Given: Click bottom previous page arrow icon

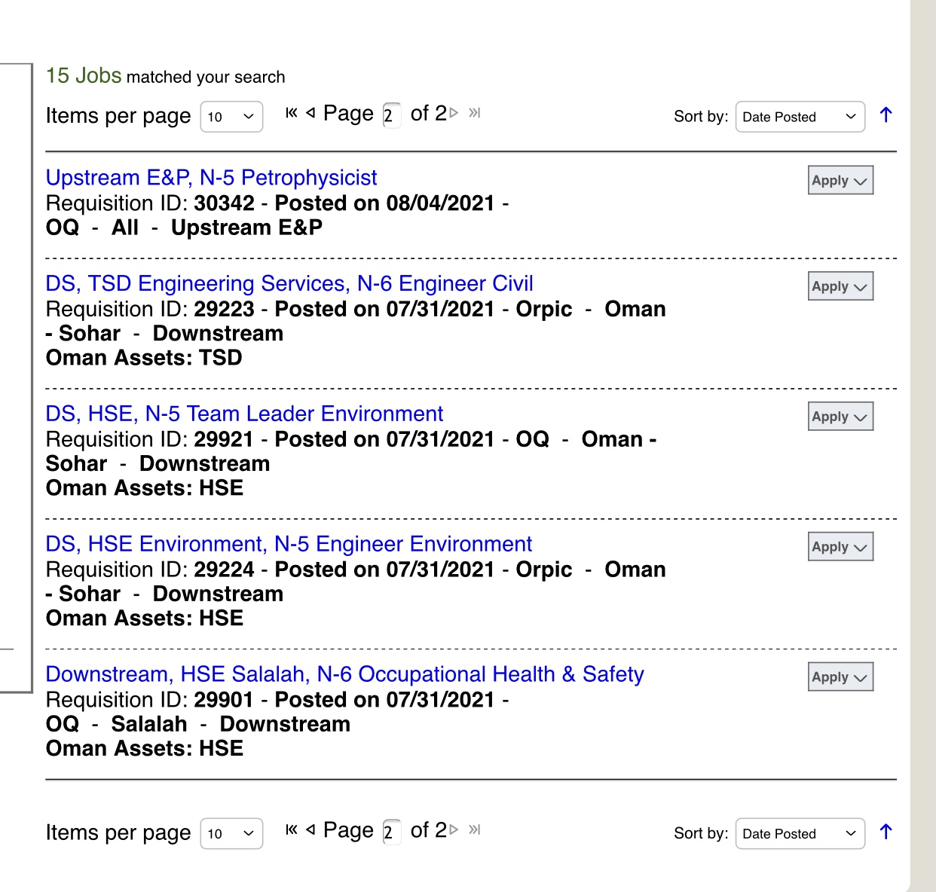Looking at the screenshot, I should (x=310, y=829).
